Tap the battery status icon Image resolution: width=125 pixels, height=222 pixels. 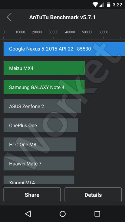pos(109,5)
